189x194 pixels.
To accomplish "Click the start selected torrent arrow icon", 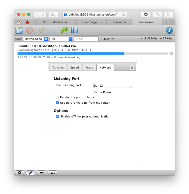I will pyautogui.click(x=42, y=30).
